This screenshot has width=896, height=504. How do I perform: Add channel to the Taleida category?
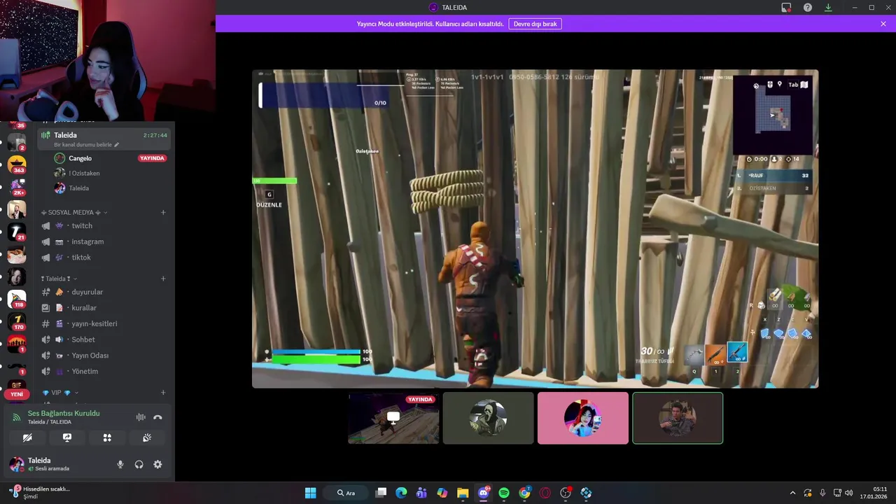coord(163,279)
